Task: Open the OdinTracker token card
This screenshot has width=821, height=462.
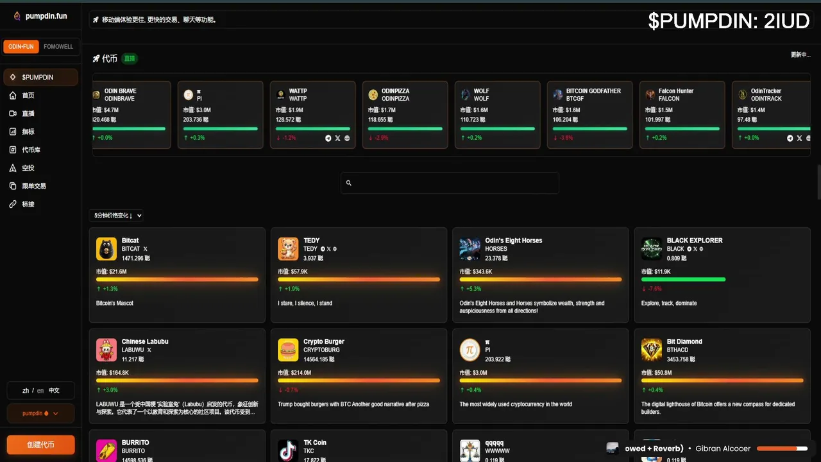Action: tap(772, 115)
